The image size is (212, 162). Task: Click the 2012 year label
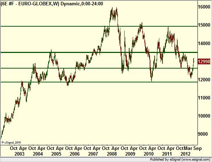click(x=185, y=154)
